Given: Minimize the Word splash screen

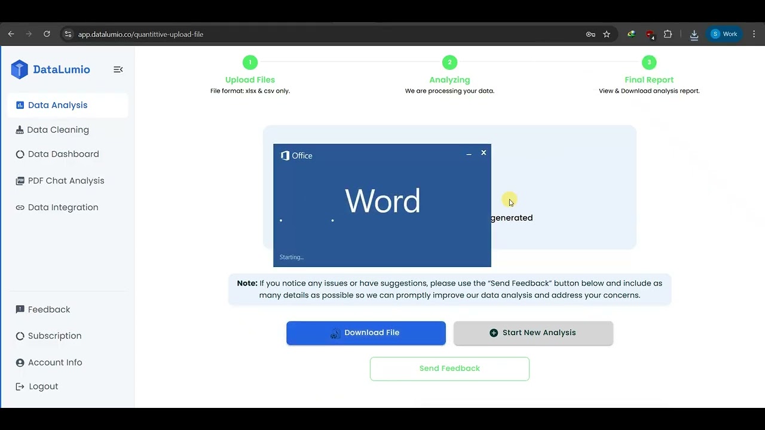Looking at the screenshot, I should pyautogui.click(x=469, y=153).
